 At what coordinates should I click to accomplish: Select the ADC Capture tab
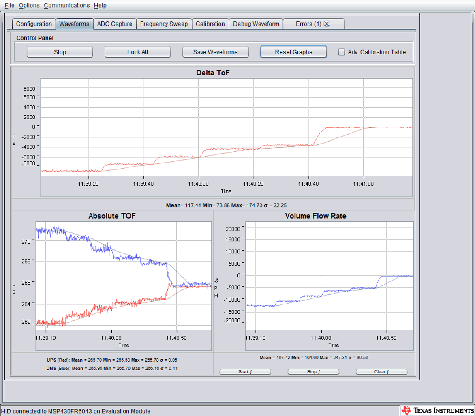[x=115, y=24]
